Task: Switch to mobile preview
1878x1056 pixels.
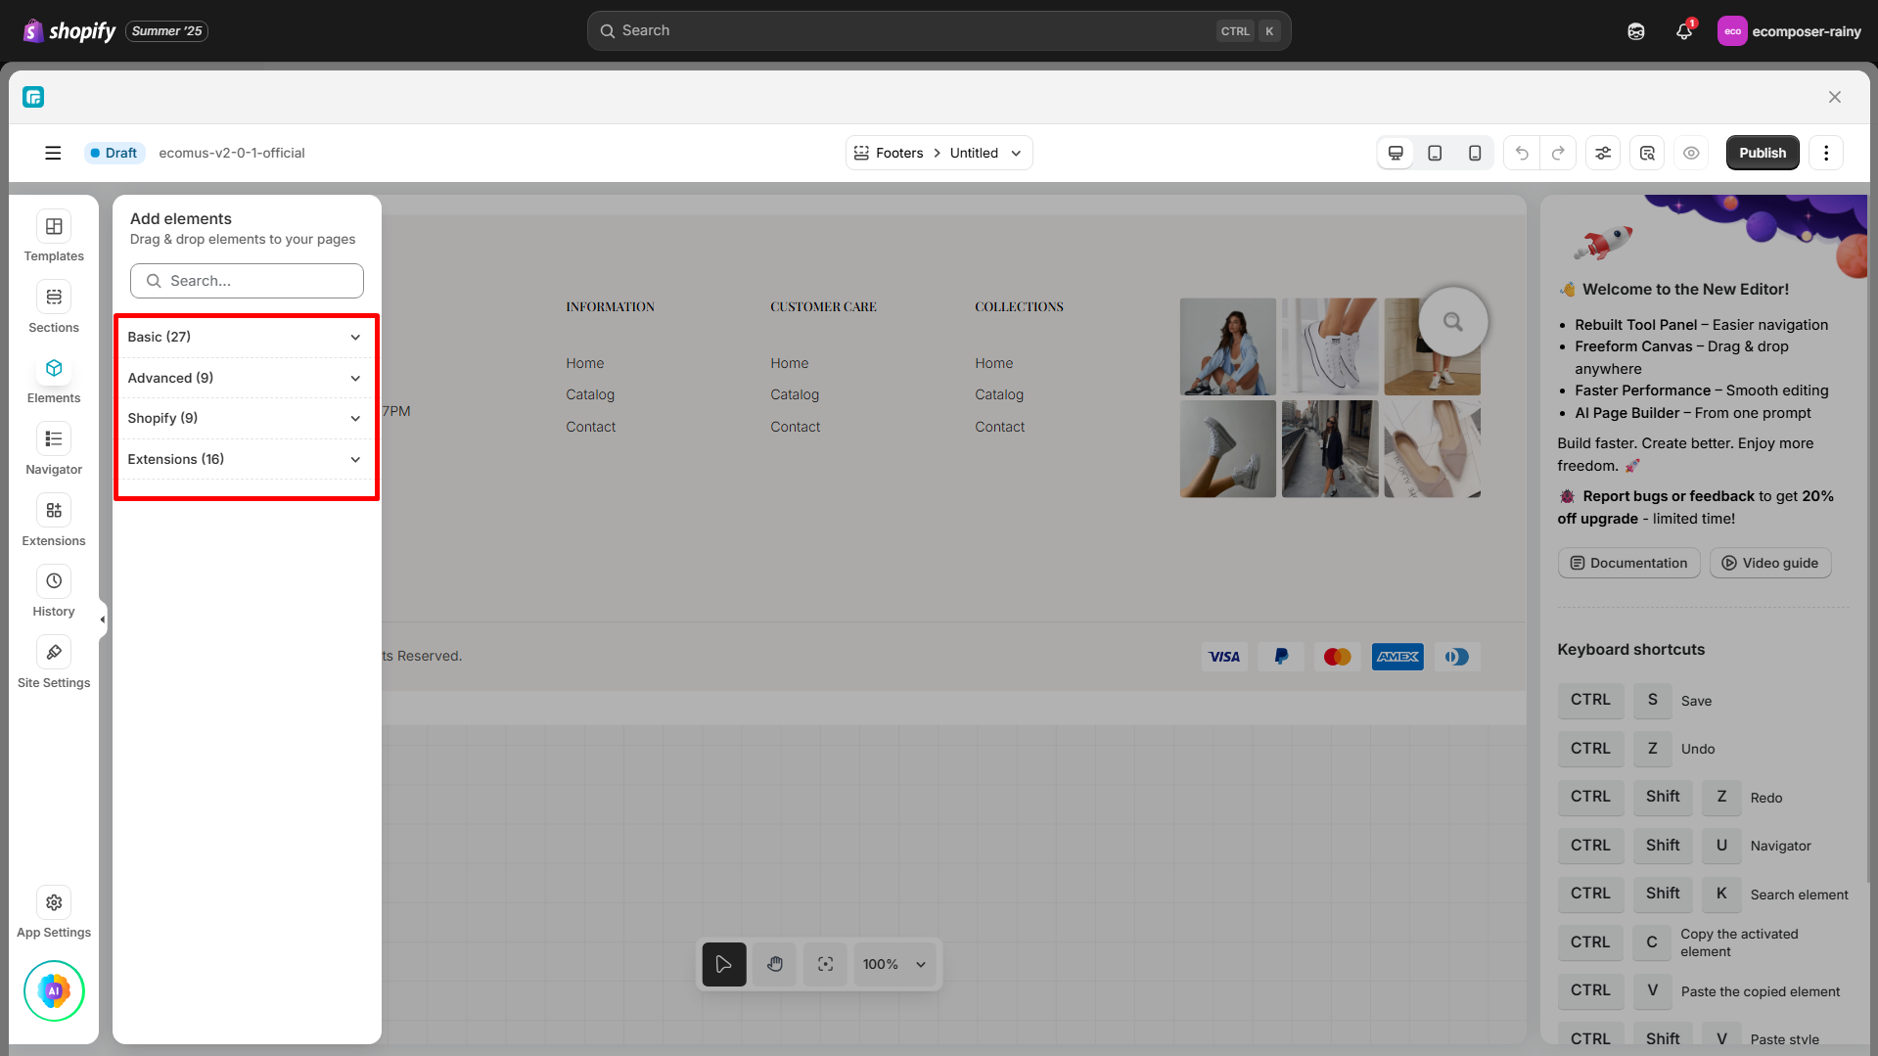Action: point(1475,153)
